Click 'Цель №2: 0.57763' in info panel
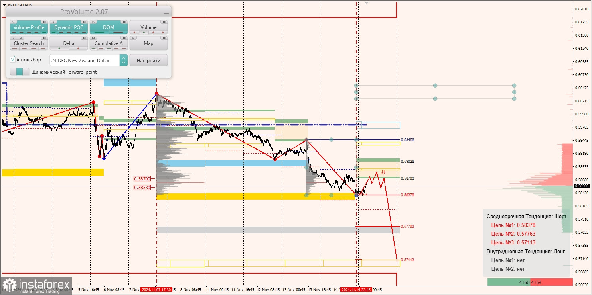The image size is (592, 295). (x=513, y=234)
